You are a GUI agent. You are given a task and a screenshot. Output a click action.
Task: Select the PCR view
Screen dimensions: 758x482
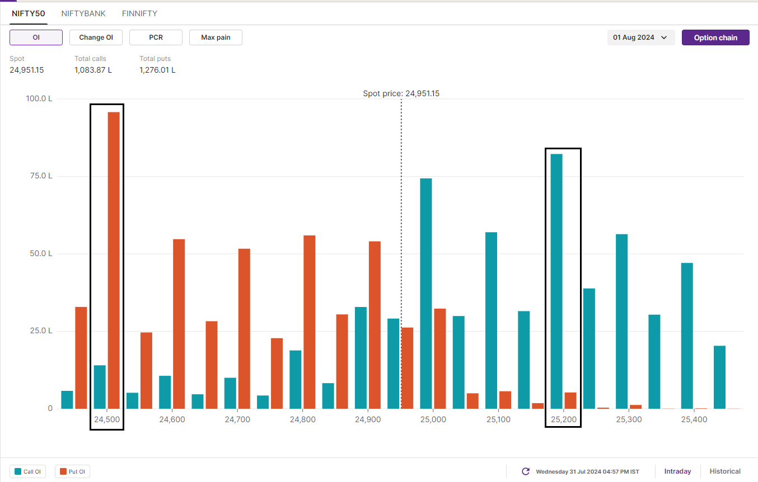coord(156,37)
